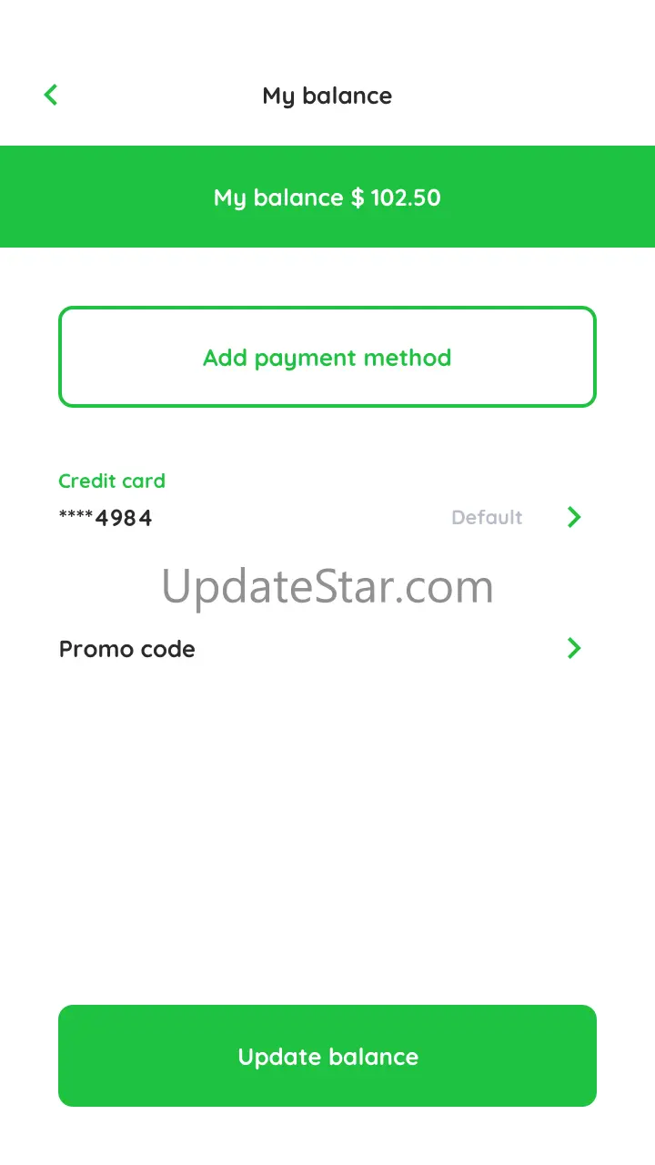Click the Default label on the card
Image resolution: width=655 pixels, height=1165 pixels.
[487, 517]
